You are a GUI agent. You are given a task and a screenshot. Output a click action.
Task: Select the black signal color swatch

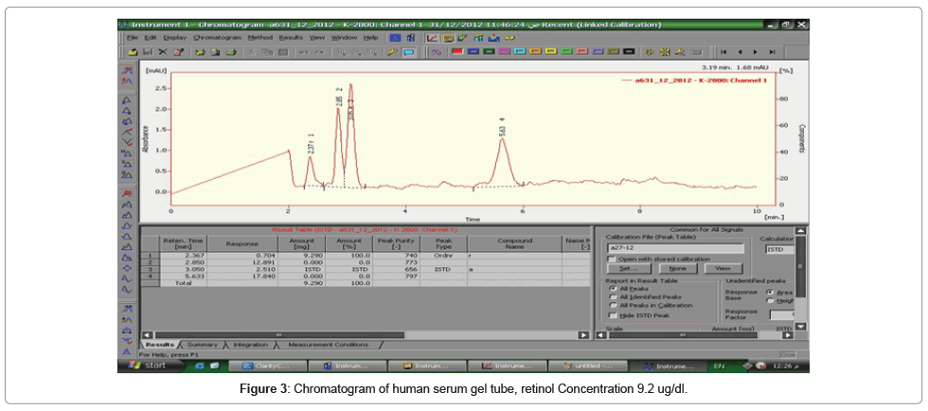(x=629, y=51)
